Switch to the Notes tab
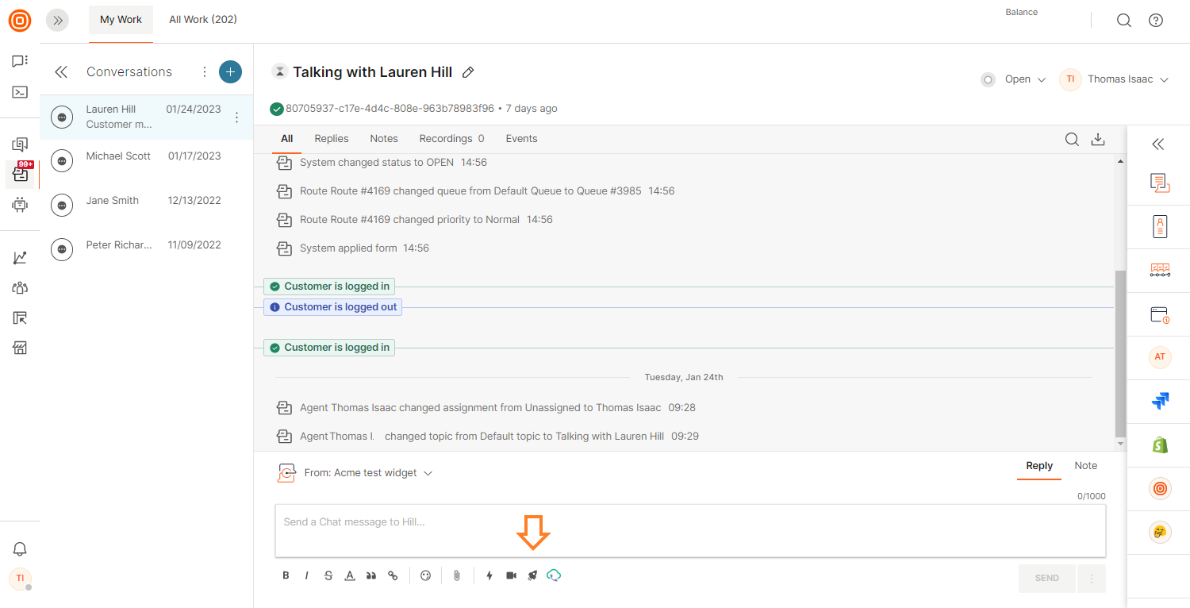The width and height of the screenshot is (1190, 608). 384,139
